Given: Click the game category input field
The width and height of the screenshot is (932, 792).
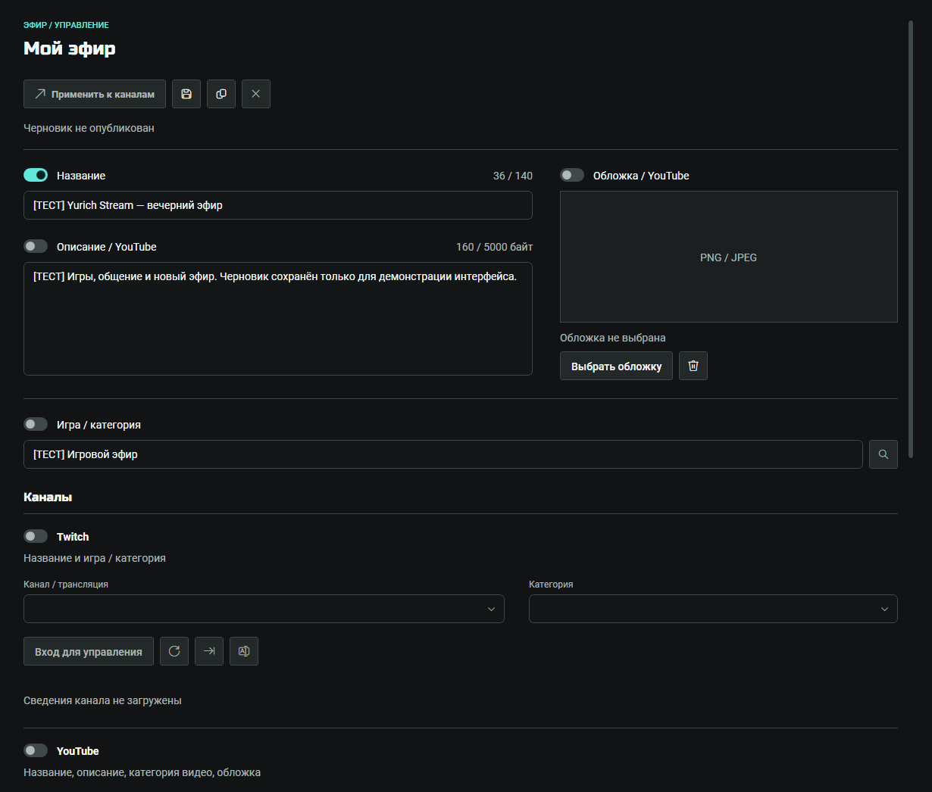Looking at the screenshot, I should point(443,454).
